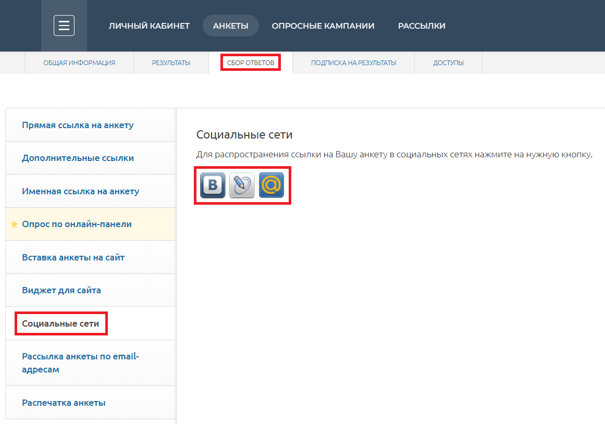
Task: Switch to Подписка на результаты tab
Action: click(x=354, y=63)
